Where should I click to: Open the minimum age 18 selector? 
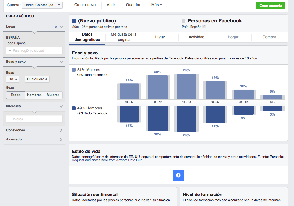(13, 79)
